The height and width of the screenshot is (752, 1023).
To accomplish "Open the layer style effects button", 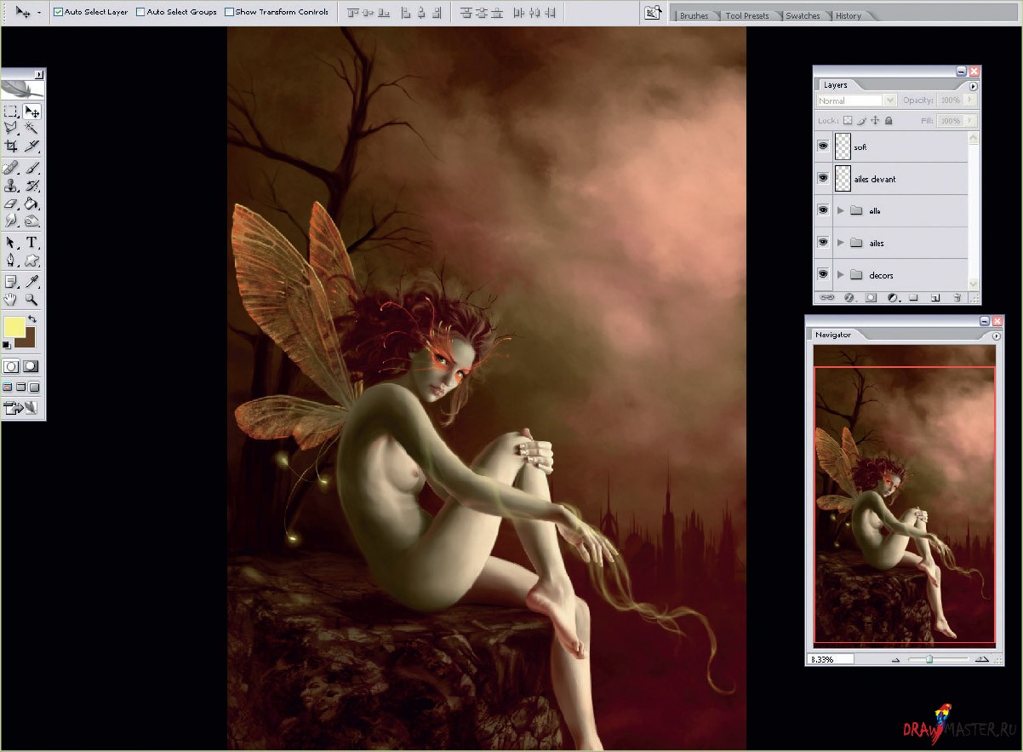I will (849, 298).
